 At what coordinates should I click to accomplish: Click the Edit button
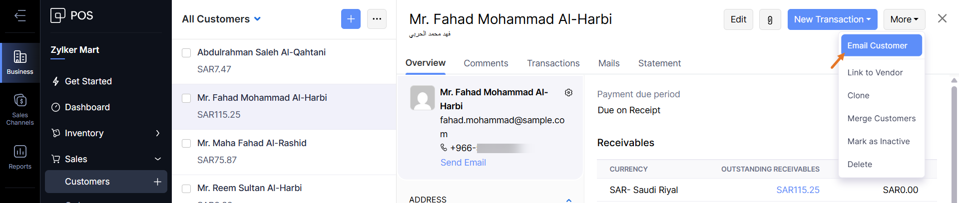click(x=738, y=19)
